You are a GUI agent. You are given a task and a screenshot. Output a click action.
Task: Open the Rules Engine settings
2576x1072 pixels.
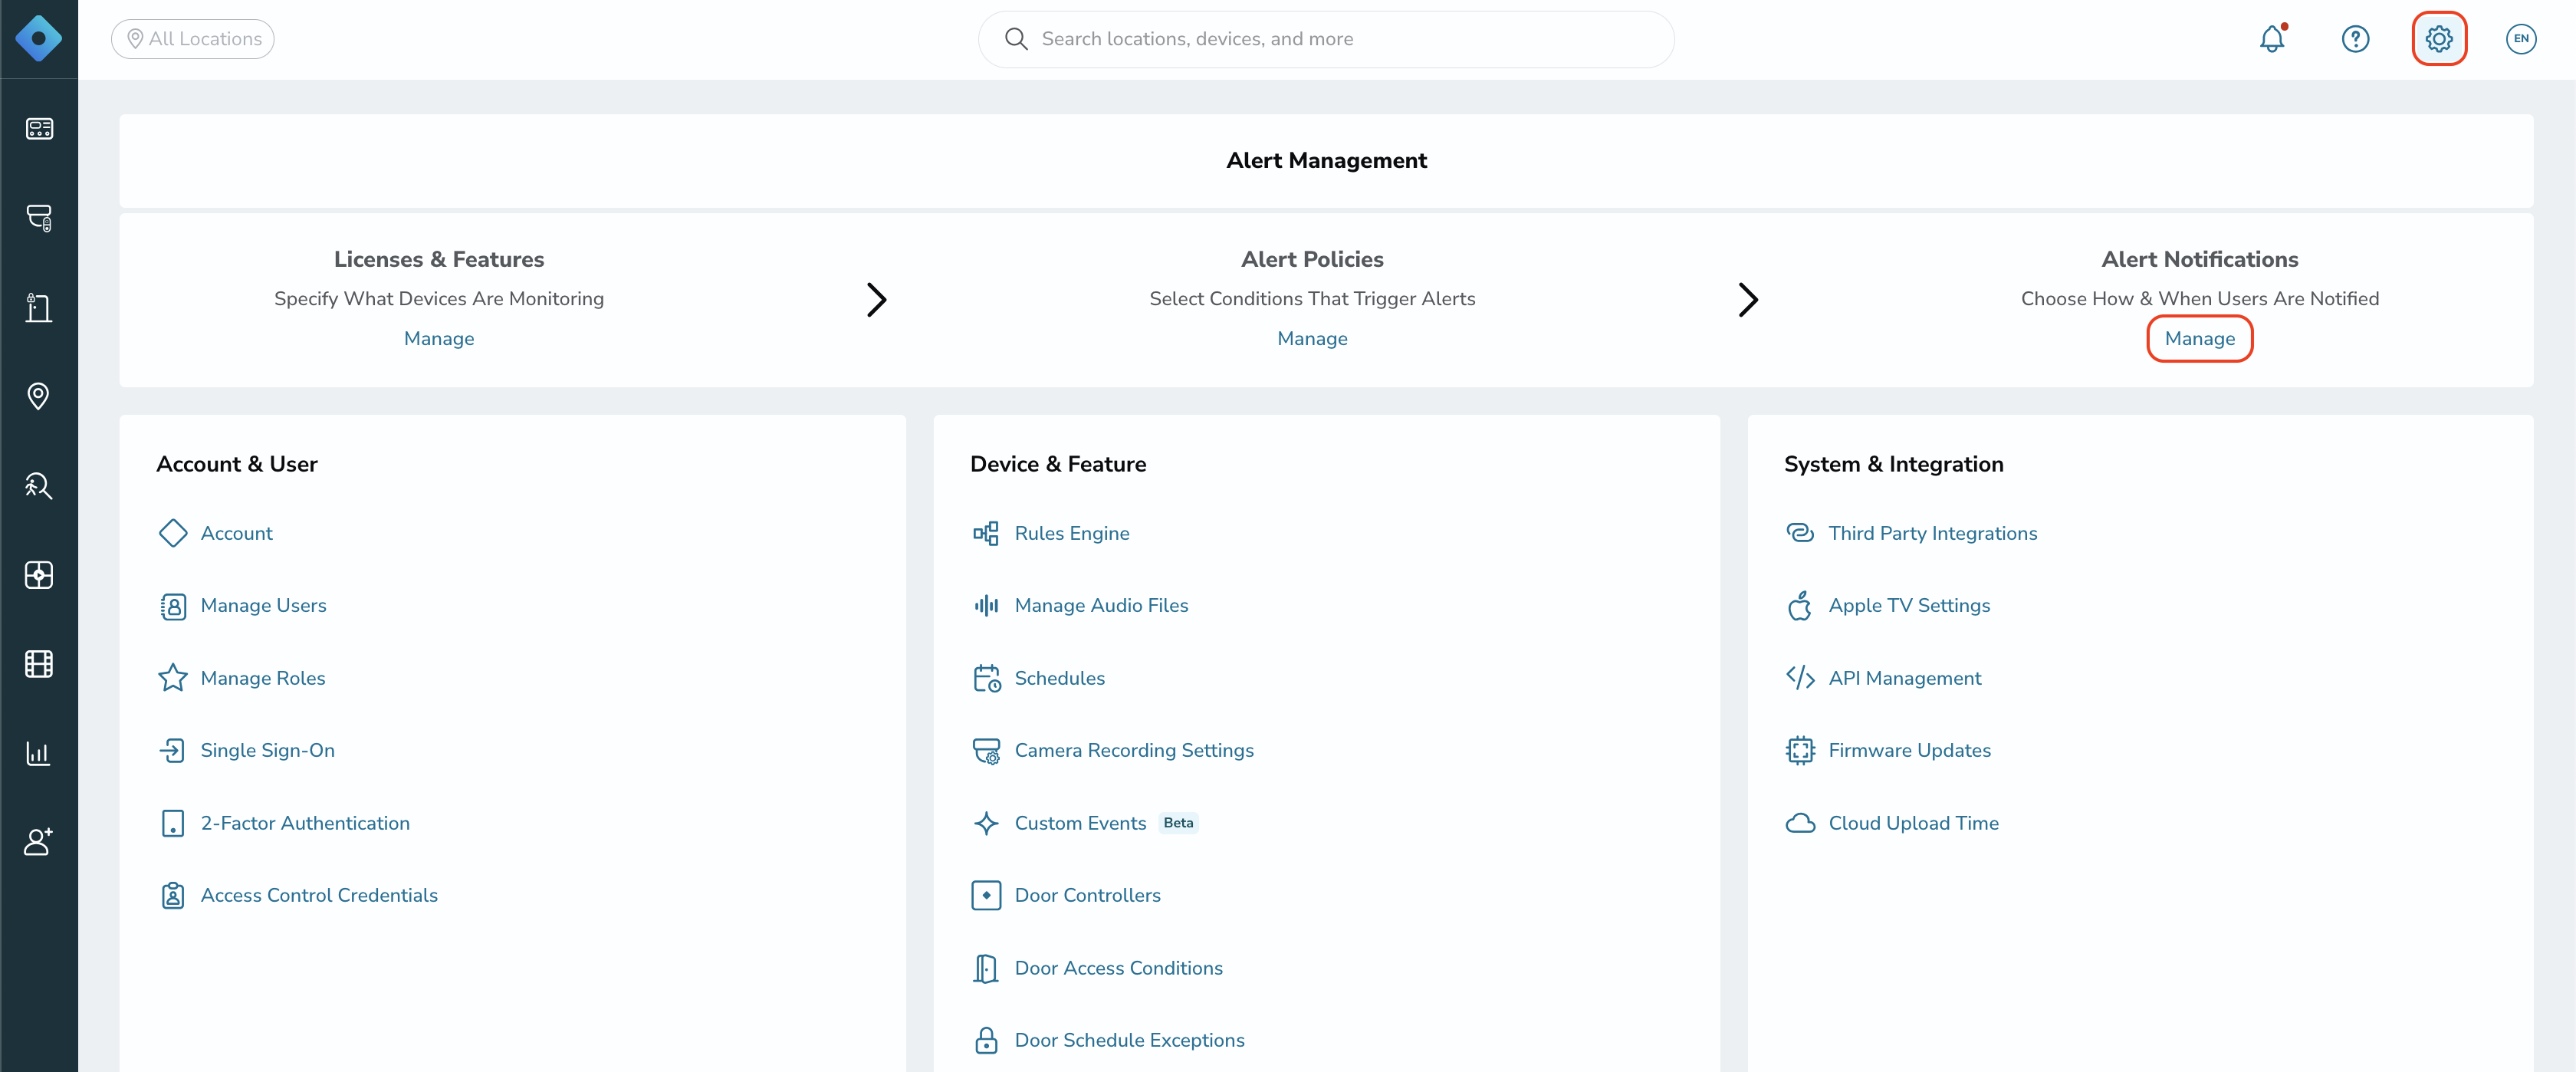pyautogui.click(x=1071, y=533)
